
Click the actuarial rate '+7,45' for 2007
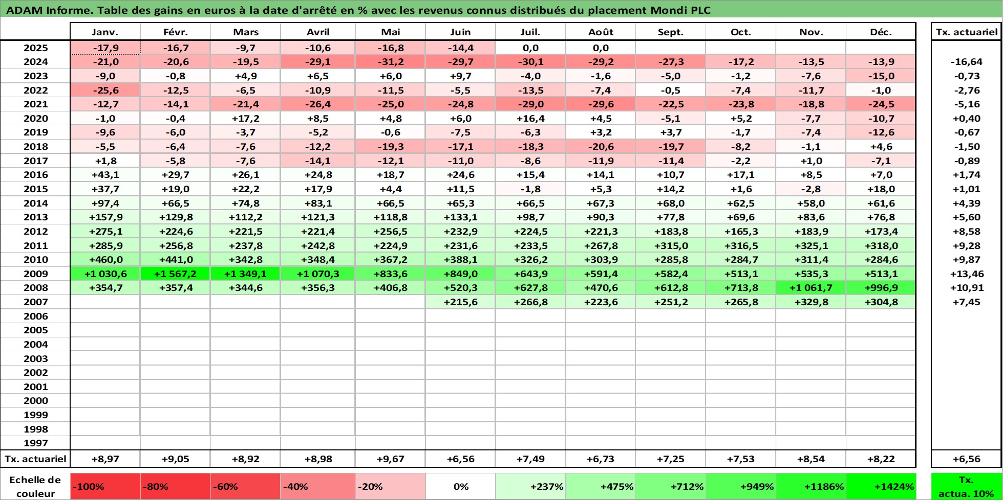[967, 302]
